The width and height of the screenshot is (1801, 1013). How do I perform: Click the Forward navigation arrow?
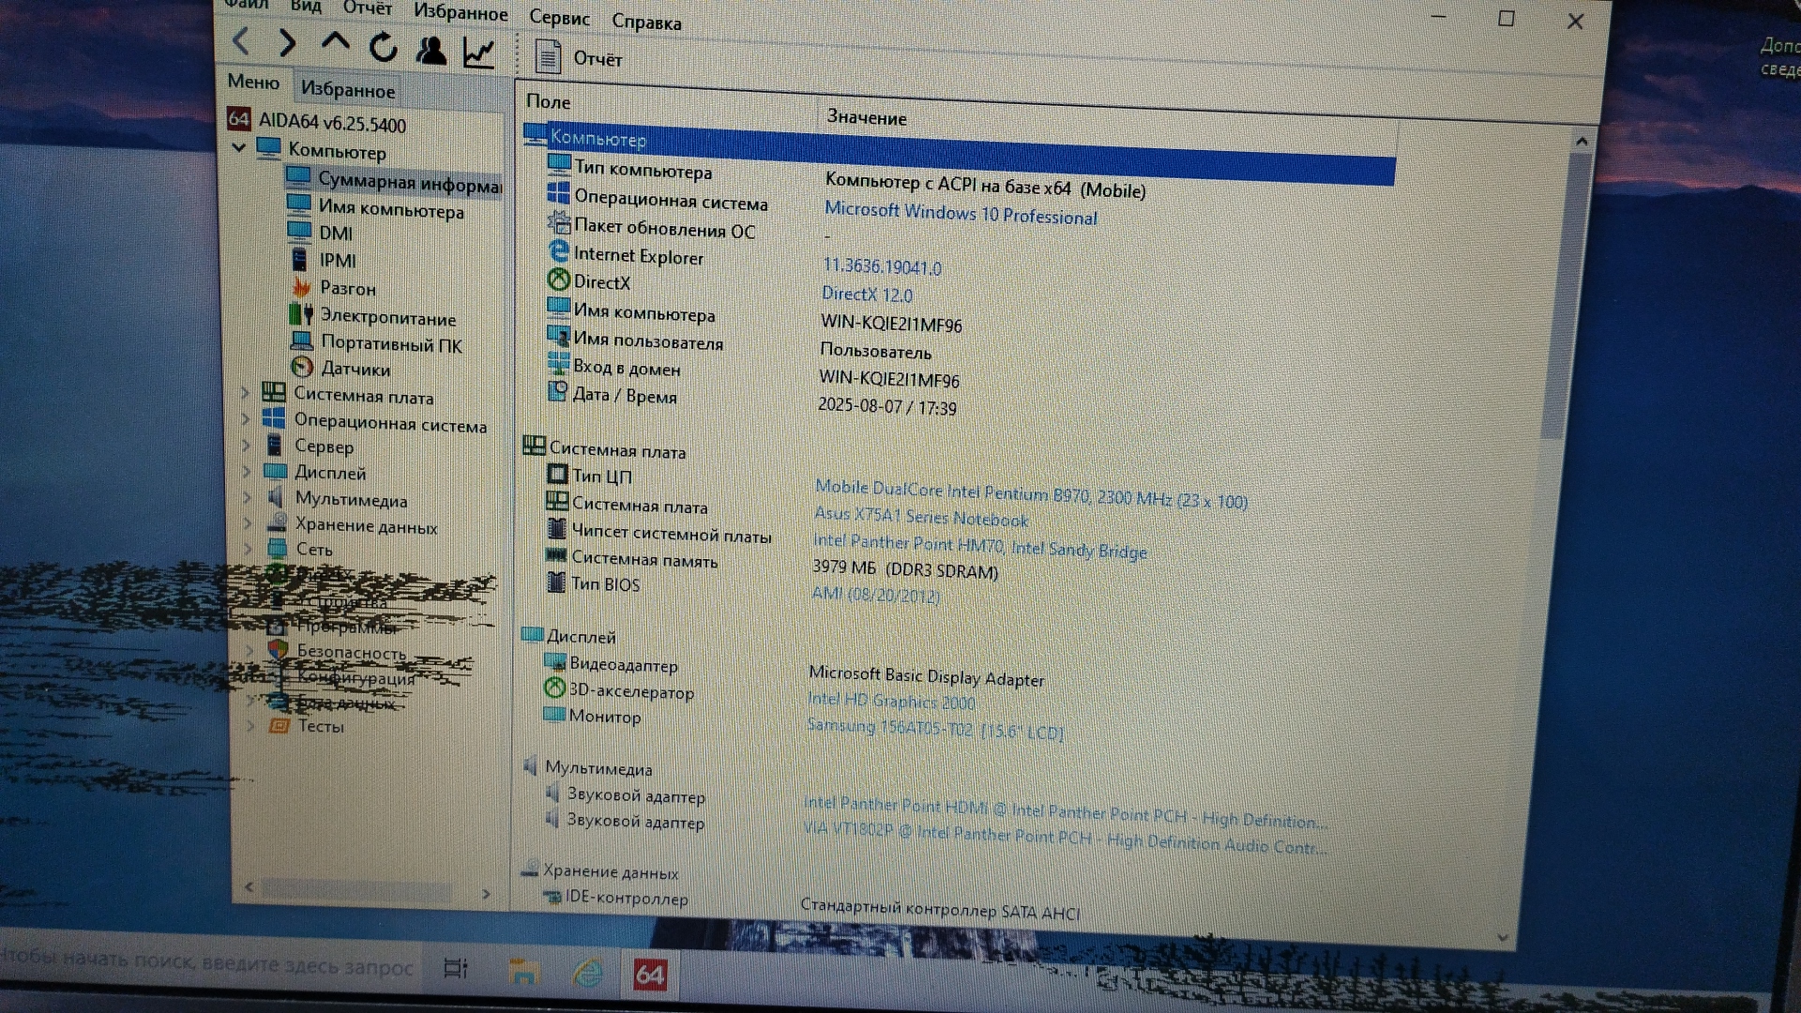[288, 43]
